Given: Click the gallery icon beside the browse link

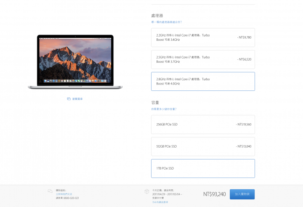Looking at the screenshot, I should pos(69,99).
